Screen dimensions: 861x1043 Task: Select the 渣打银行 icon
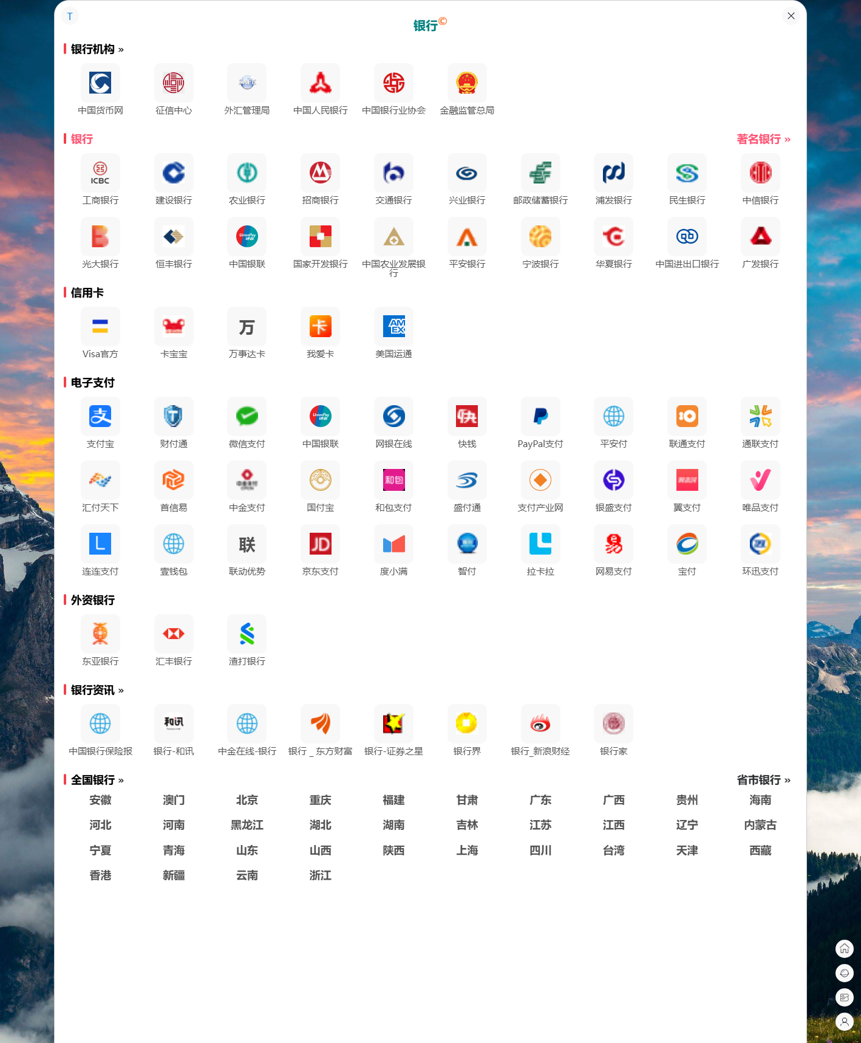point(247,634)
